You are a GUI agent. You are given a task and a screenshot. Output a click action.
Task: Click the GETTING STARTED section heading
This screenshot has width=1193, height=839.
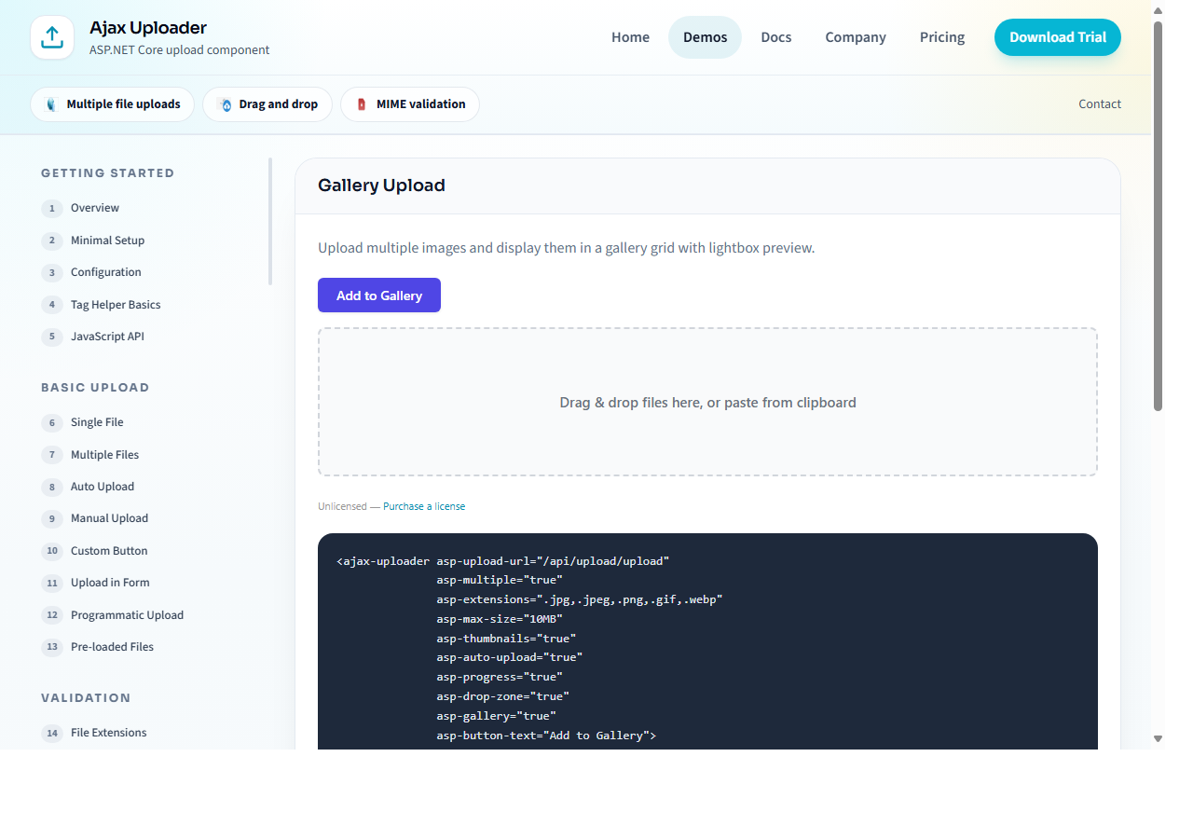[108, 173]
